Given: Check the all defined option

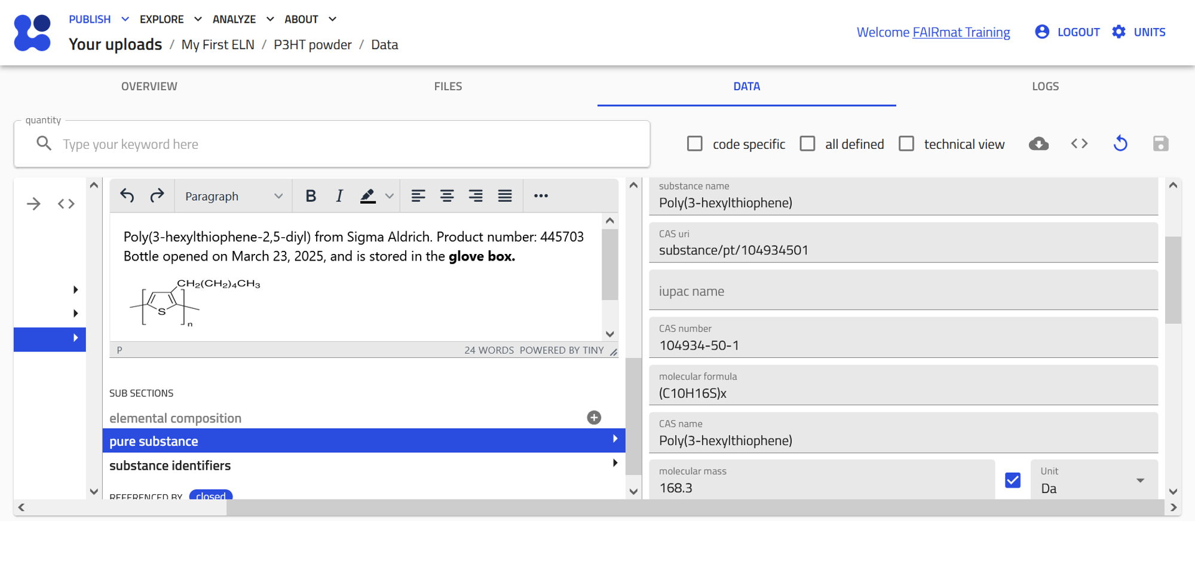Looking at the screenshot, I should [x=807, y=144].
